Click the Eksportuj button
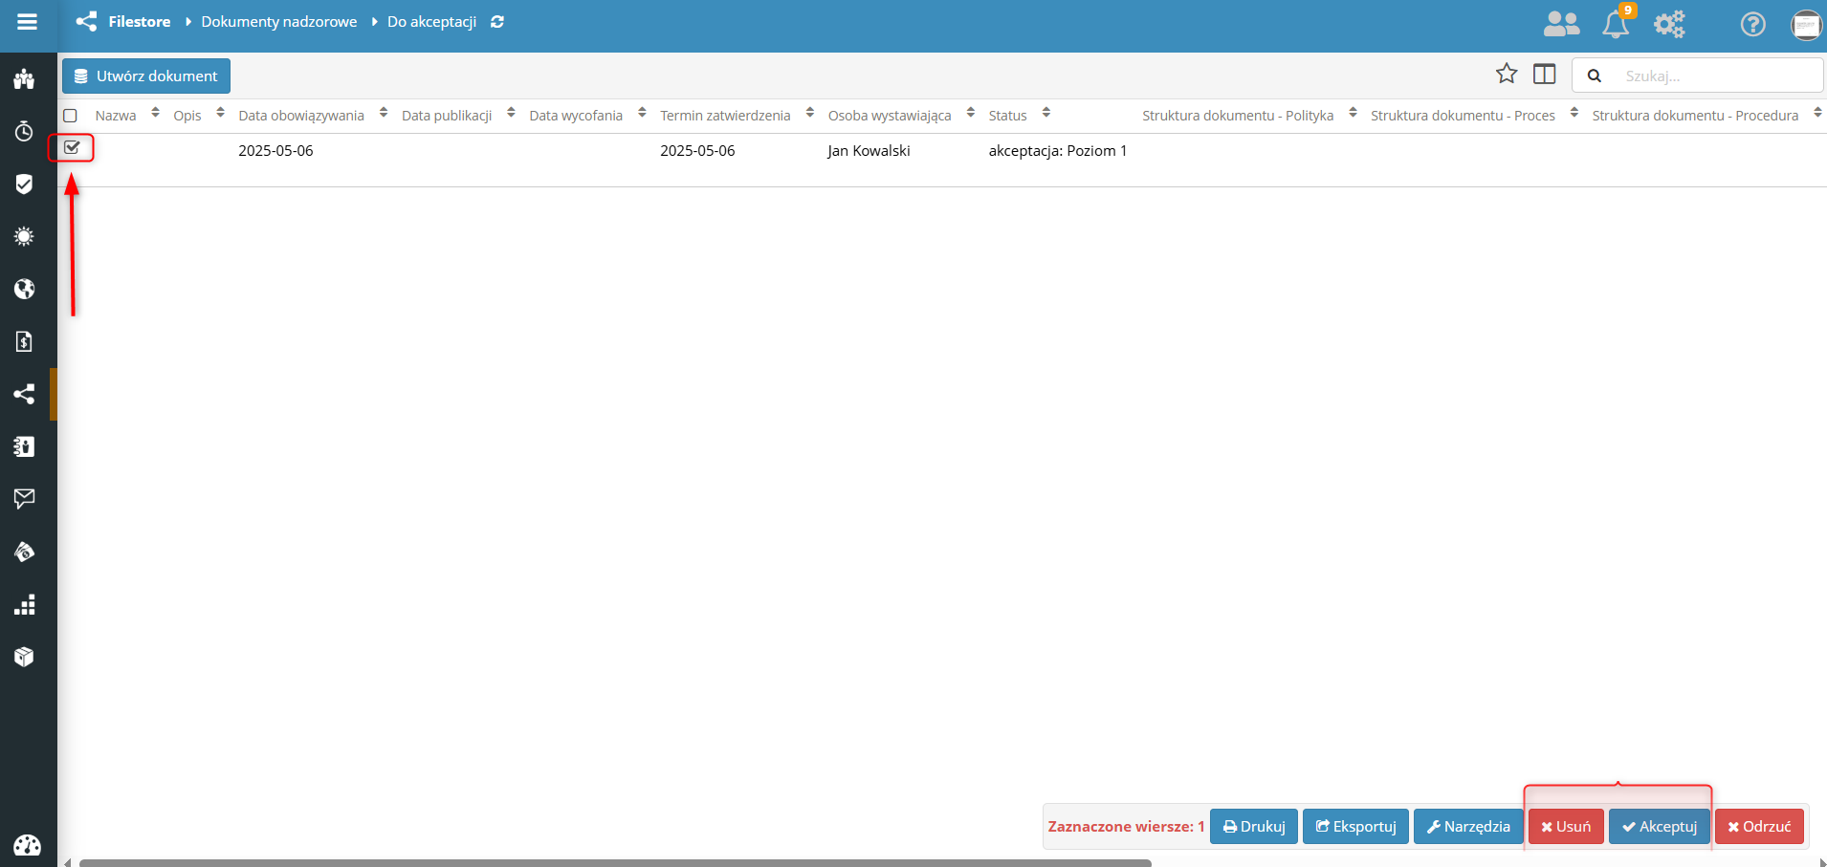The image size is (1827, 867). point(1355,826)
